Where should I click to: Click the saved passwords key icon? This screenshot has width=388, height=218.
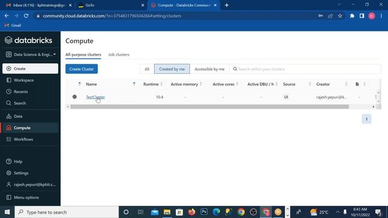pyautogui.click(x=321, y=16)
